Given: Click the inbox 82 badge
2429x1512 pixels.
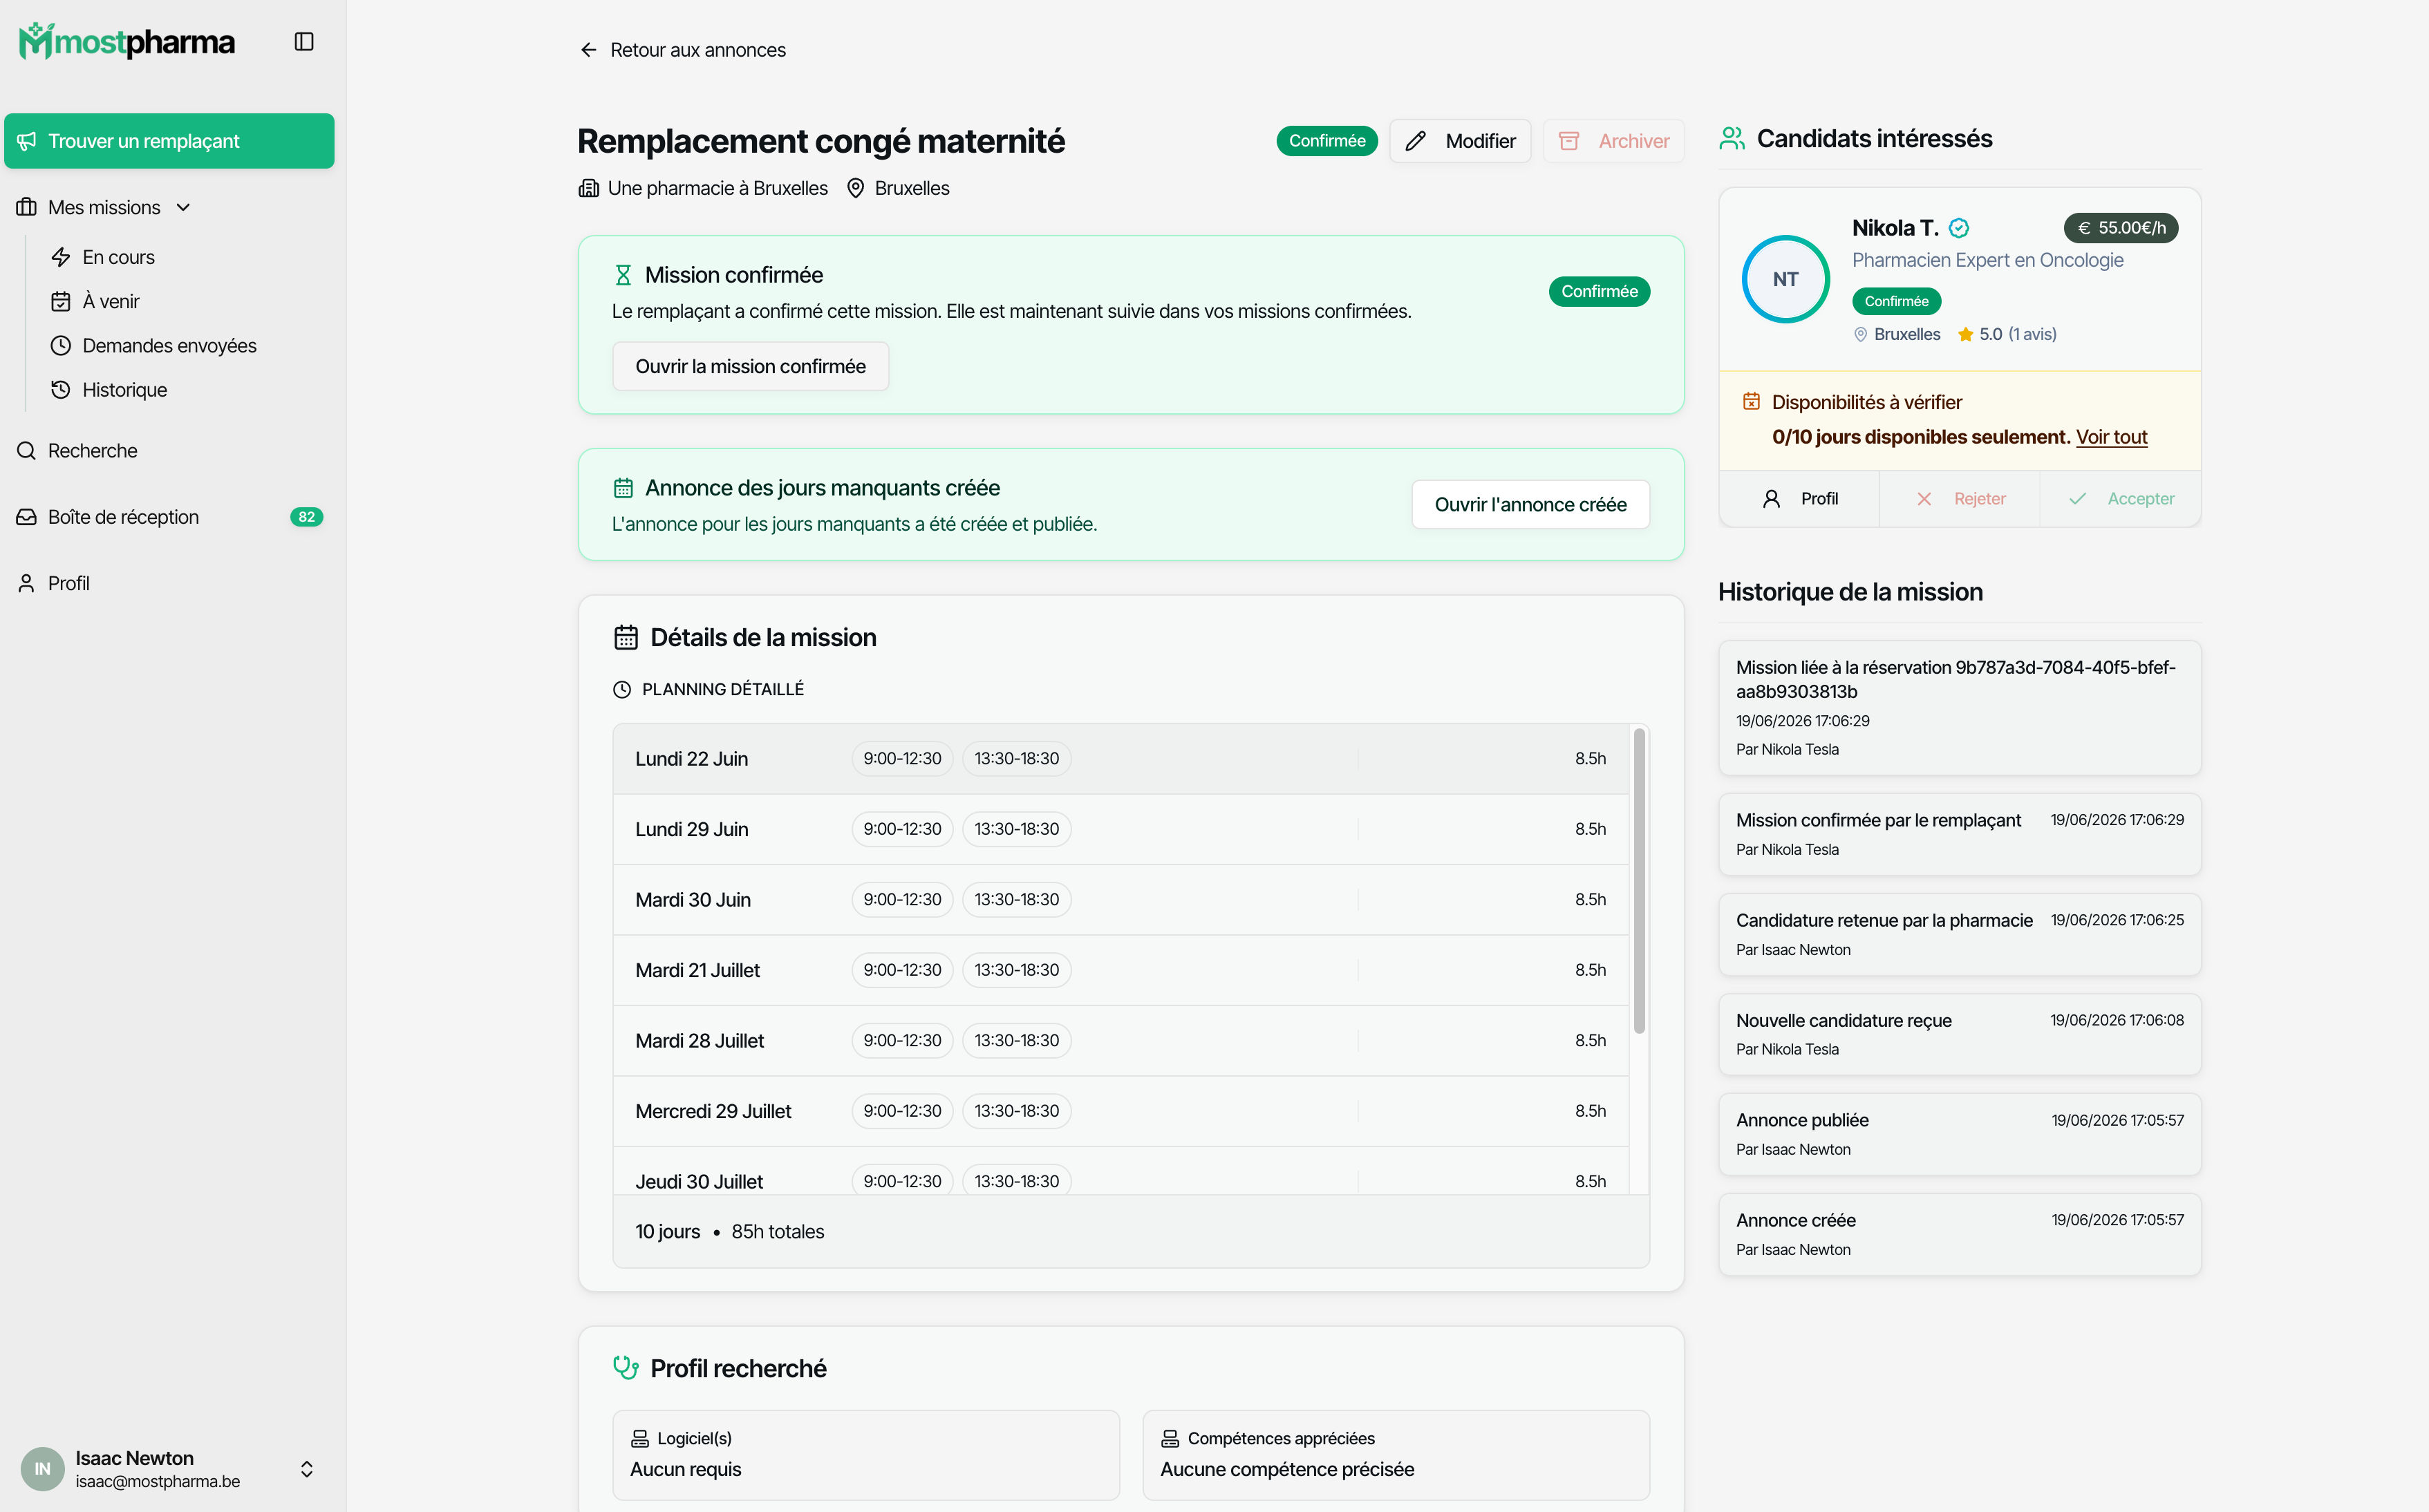Looking at the screenshot, I should 306,517.
